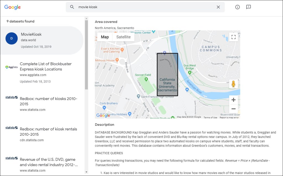Screen dimensions: 283x176
Task: Click the Street View pegman icon
Action: click(x=233, y=84)
